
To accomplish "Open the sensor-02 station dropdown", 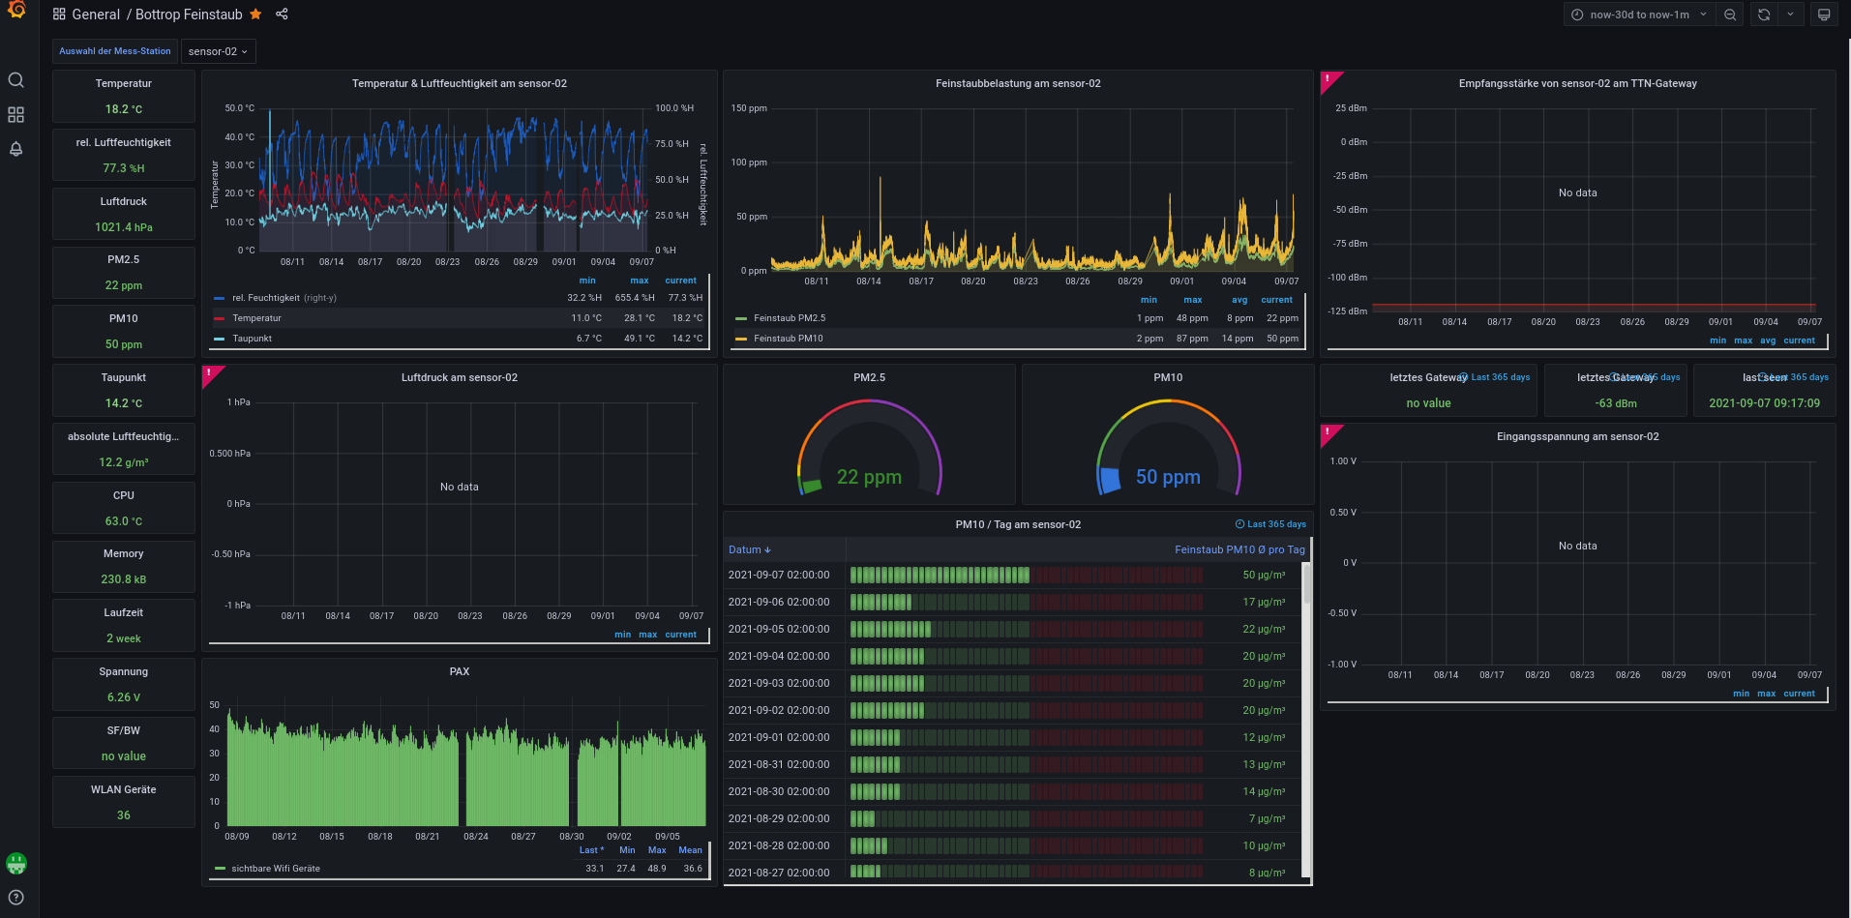I will (x=218, y=51).
